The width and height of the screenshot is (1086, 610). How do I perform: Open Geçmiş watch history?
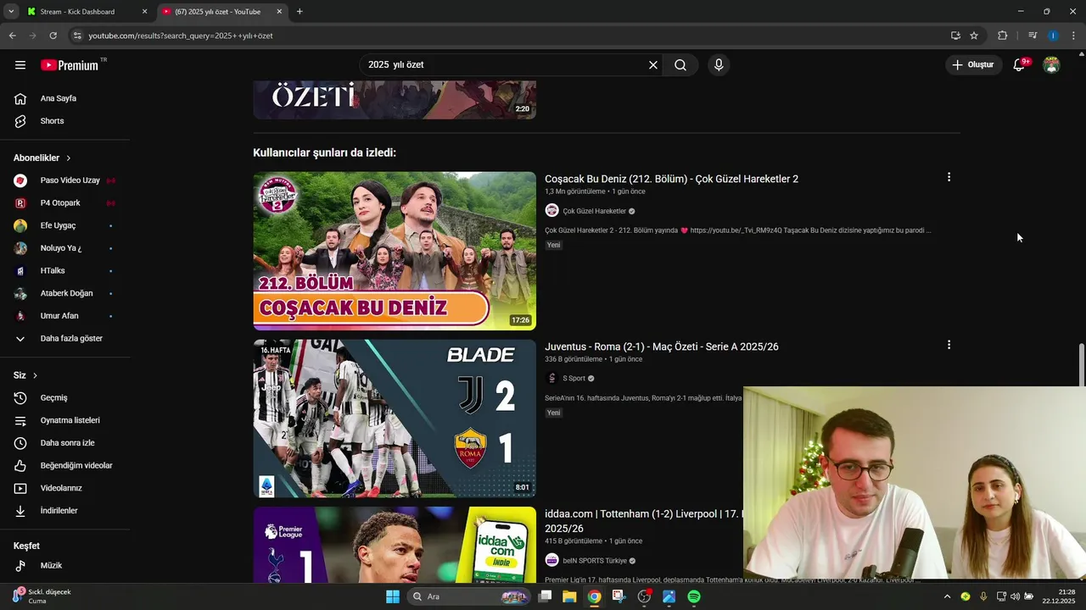(x=53, y=398)
